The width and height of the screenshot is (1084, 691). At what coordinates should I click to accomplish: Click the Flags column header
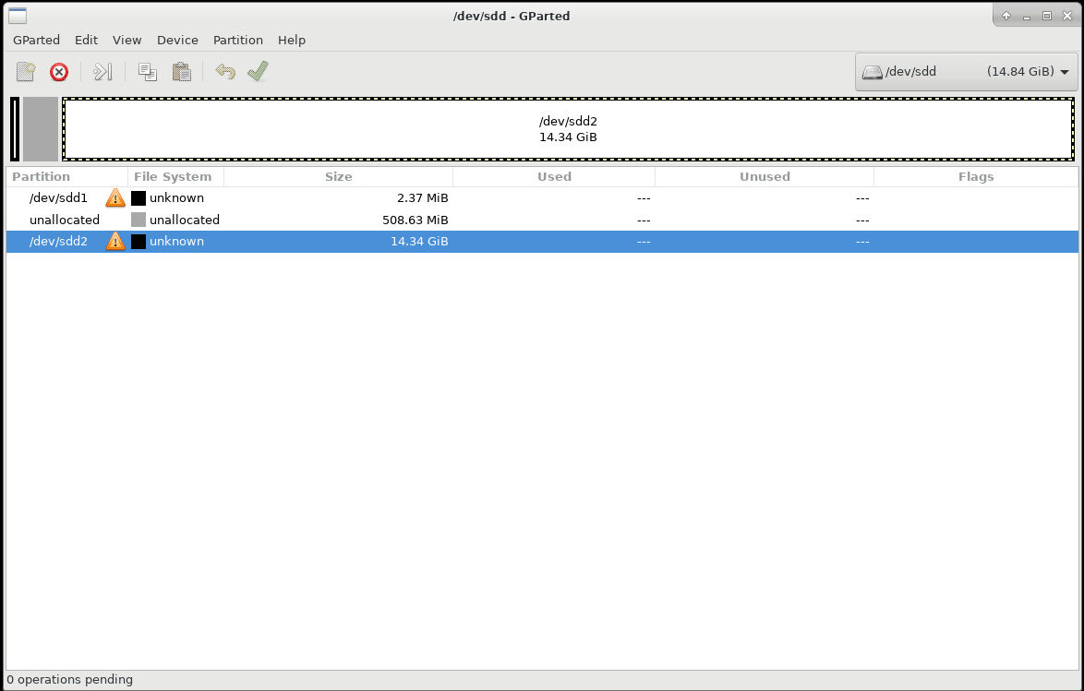976,177
